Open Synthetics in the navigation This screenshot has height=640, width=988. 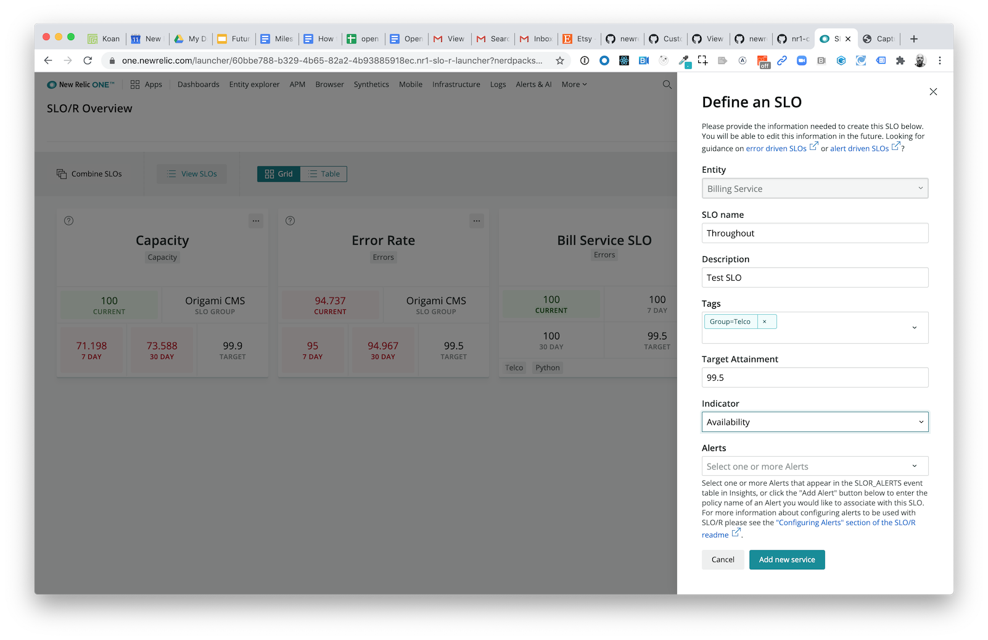coord(371,85)
